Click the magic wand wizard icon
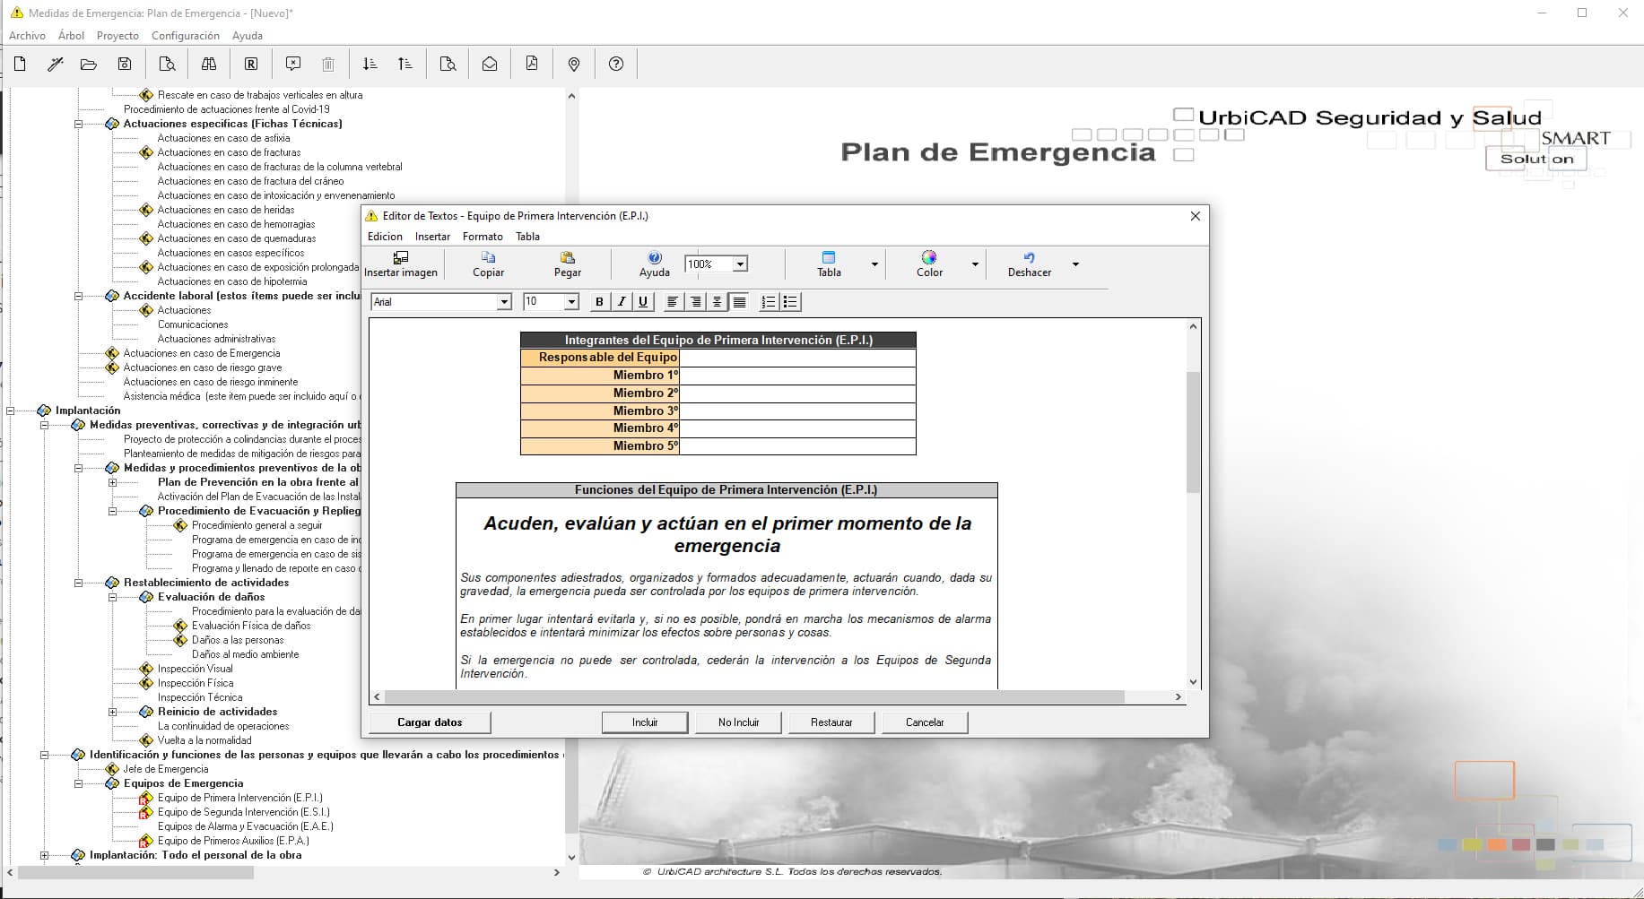 56,64
